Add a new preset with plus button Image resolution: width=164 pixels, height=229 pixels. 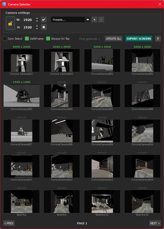pos(94,19)
